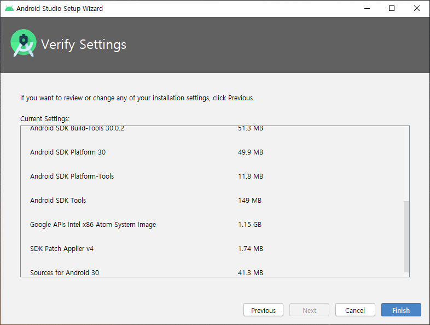Click the '149 MB' size value
Screen dimensions: 430x325
(249, 201)
